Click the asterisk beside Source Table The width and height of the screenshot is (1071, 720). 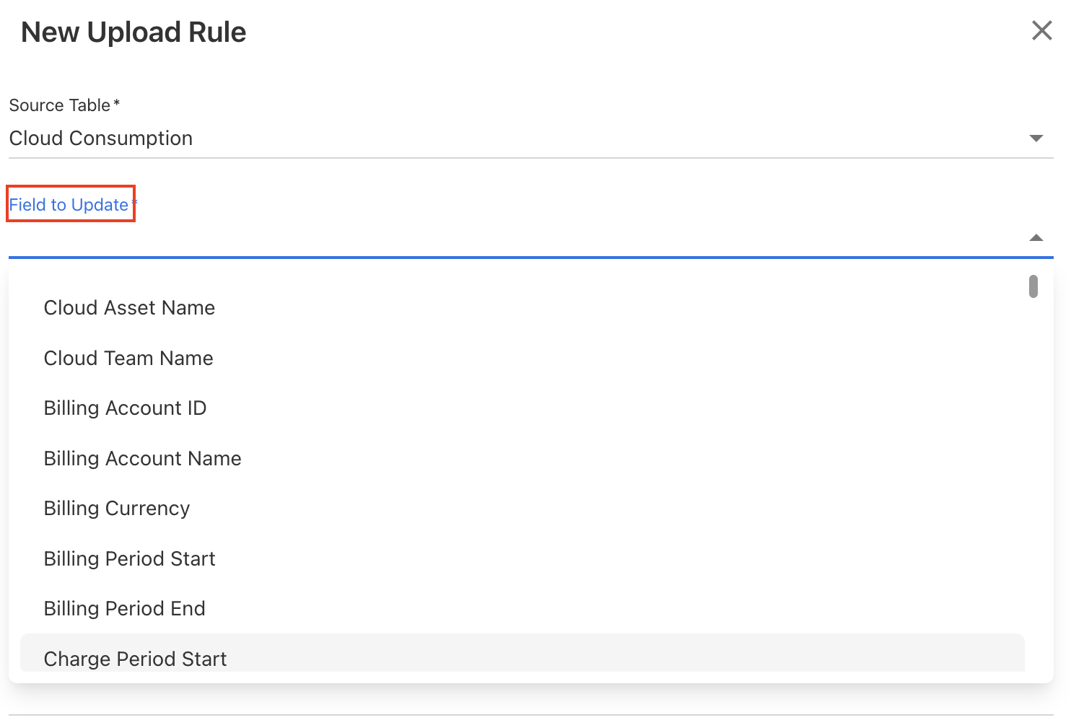click(x=117, y=104)
